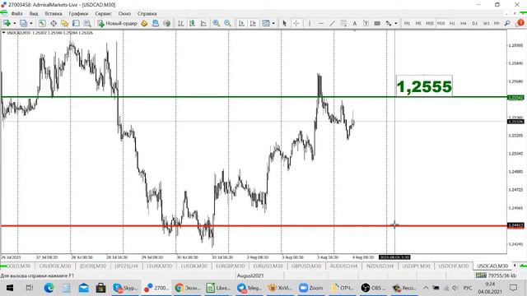The height and width of the screenshot is (296, 527).
Task: Expand the indicators dropdown arrow
Action: [273, 23]
